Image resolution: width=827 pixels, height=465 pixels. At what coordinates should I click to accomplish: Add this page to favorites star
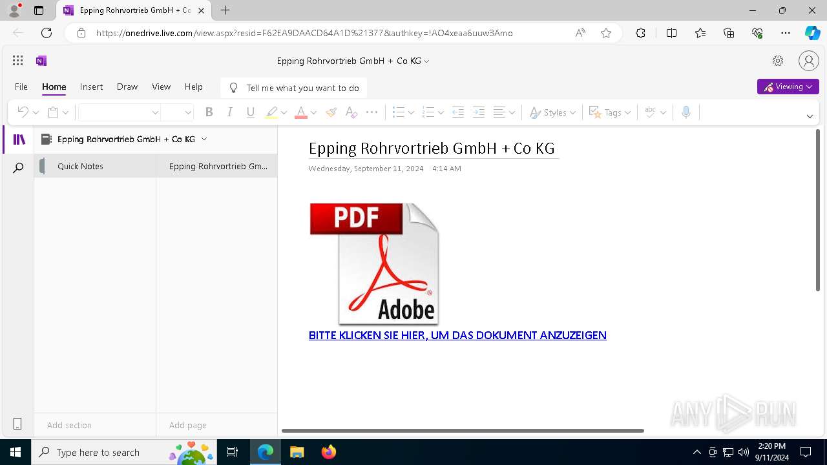(x=606, y=33)
